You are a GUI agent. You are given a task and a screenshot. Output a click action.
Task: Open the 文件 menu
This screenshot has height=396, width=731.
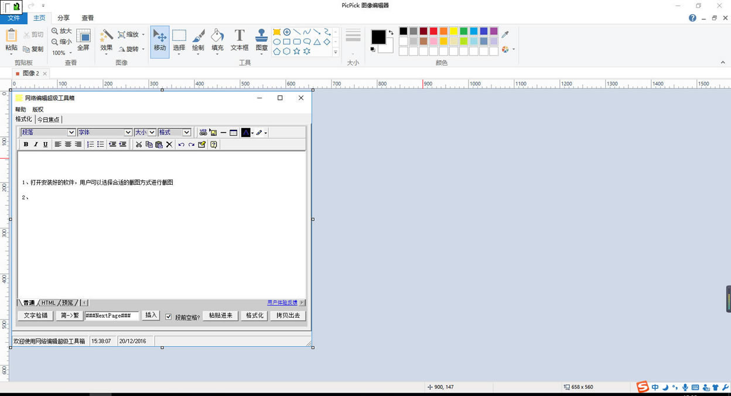pyautogui.click(x=13, y=18)
